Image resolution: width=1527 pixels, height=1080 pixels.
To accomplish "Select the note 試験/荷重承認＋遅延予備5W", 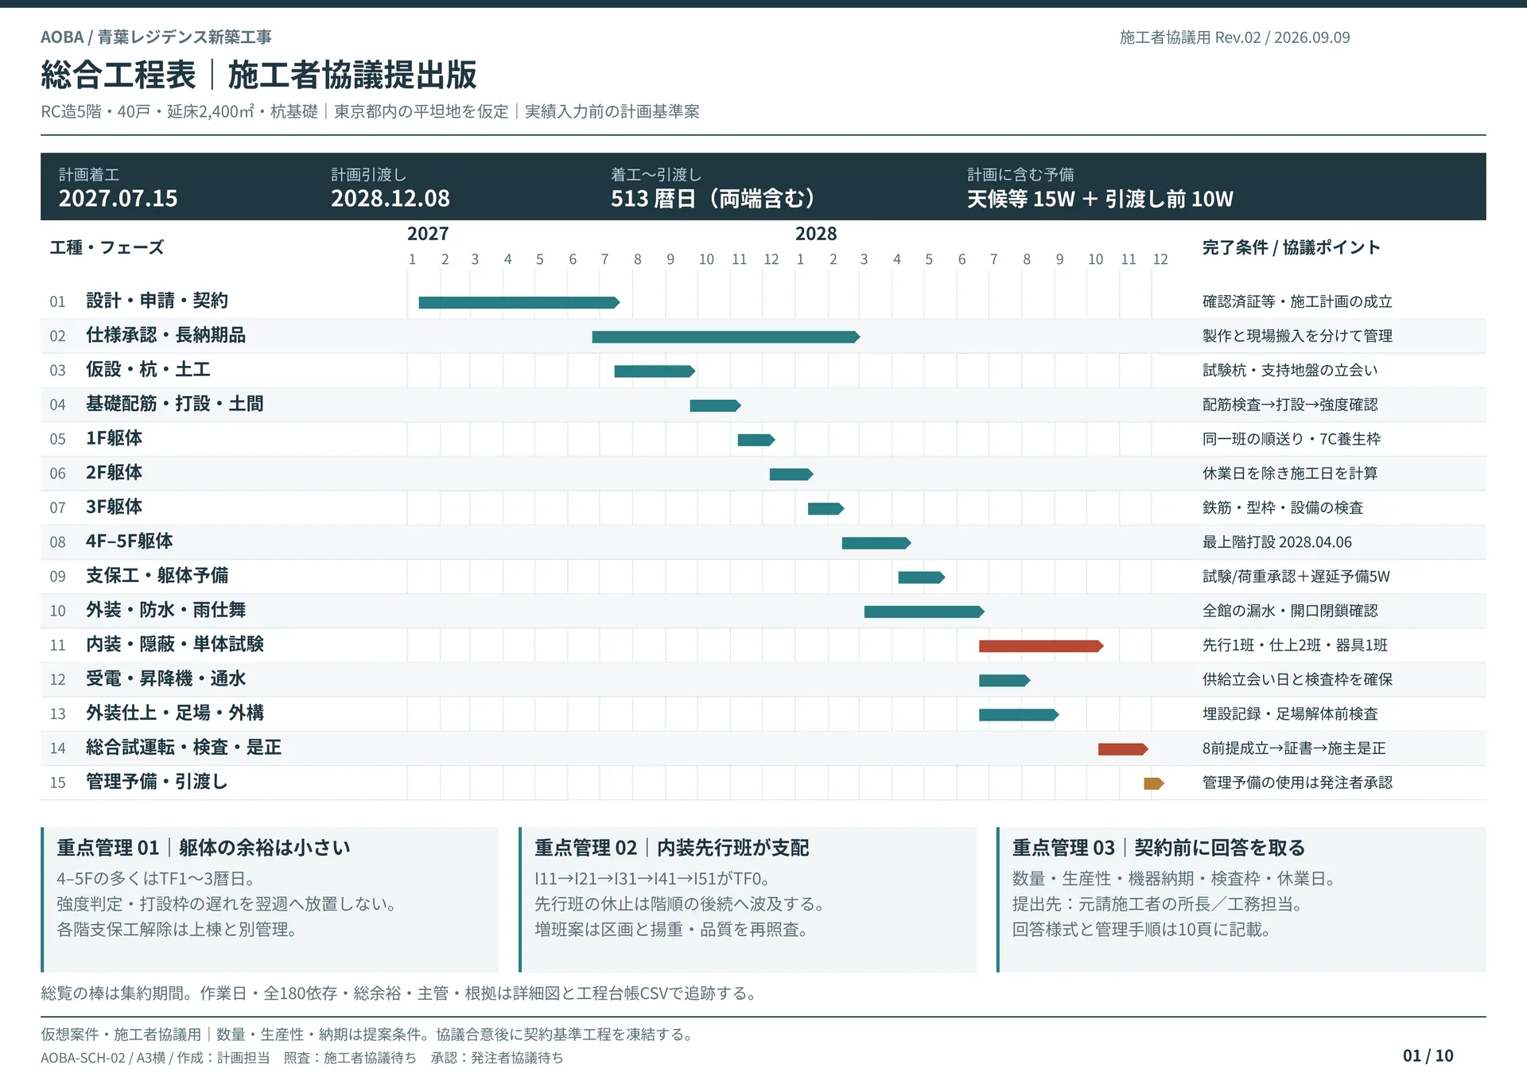I will click(x=1296, y=577).
